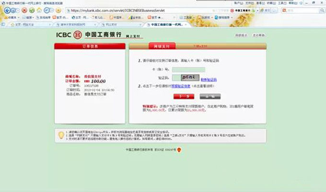Select the red 网银支付 payment tab
This screenshot has width=326, height=192.
[x=162, y=46]
